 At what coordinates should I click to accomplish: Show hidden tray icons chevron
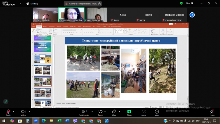(x=170, y=121)
